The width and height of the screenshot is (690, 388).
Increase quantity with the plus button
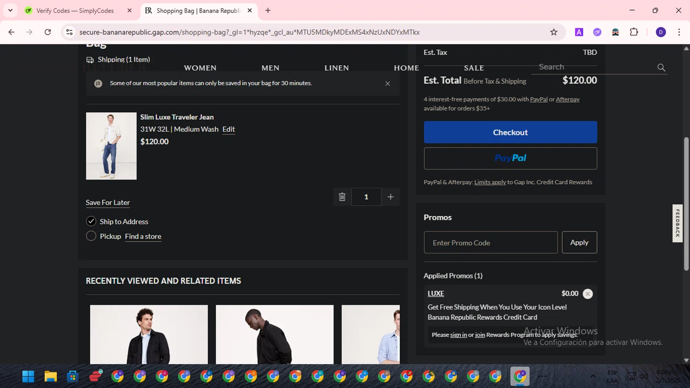click(x=391, y=197)
